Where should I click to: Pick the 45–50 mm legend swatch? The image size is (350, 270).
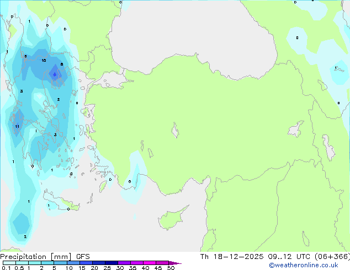[162, 263]
